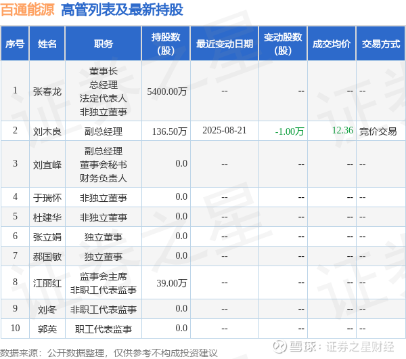Screen dimensions: 406x359
Task: Click the name 郝国敏
Action: click(47, 257)
